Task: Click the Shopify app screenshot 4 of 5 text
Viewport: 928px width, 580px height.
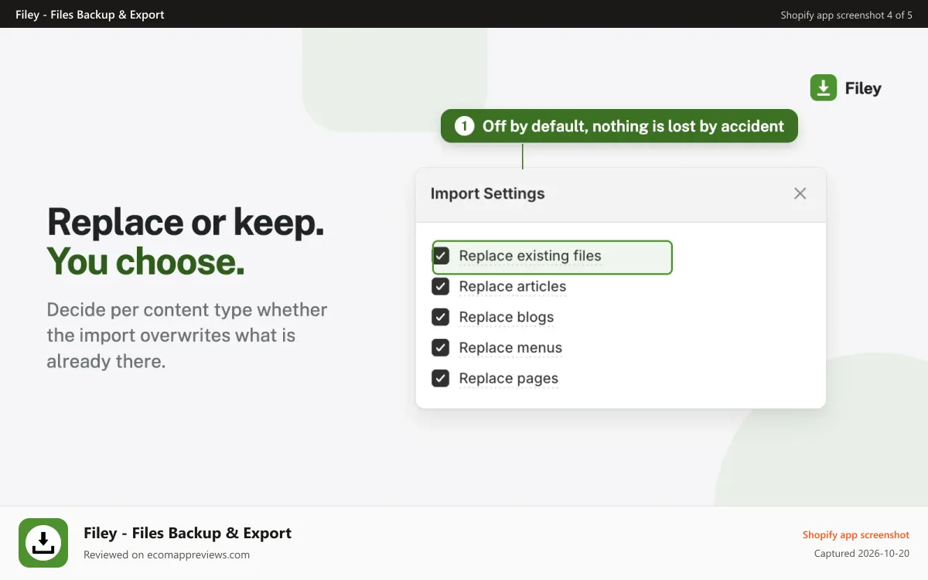Action: pos(846,15)
